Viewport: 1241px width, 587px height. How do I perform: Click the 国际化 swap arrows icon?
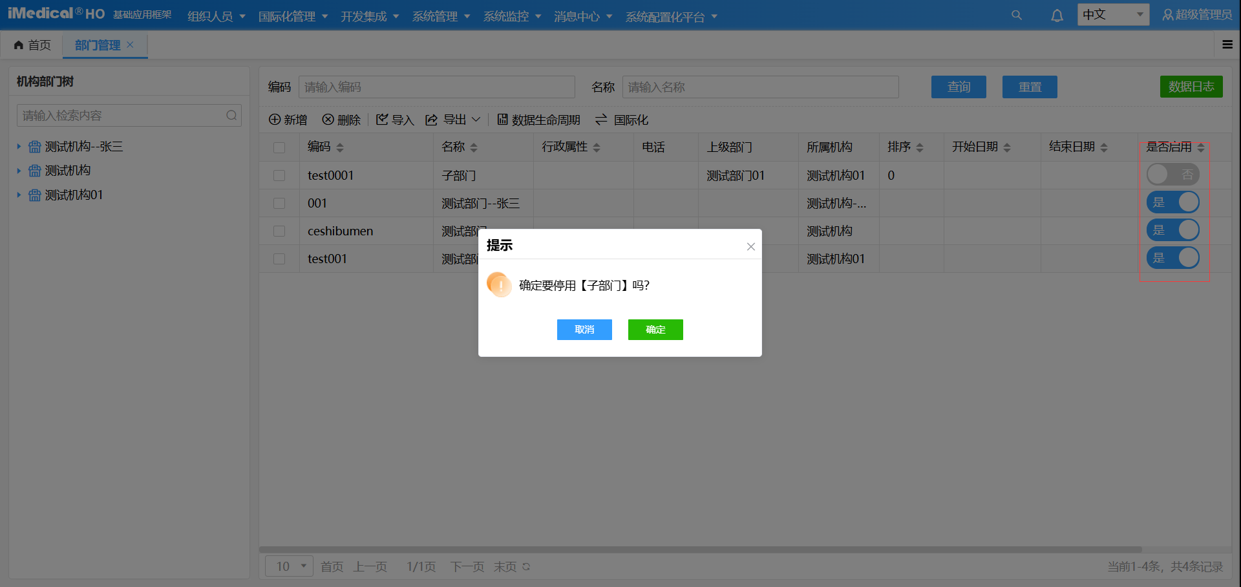coord(601,120)
